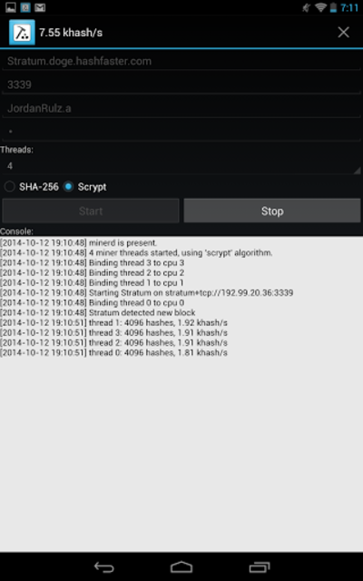Tap the Wi-Fi status icon
The width and height of the screenshot is (363, 581).
(x=320, y=7)
